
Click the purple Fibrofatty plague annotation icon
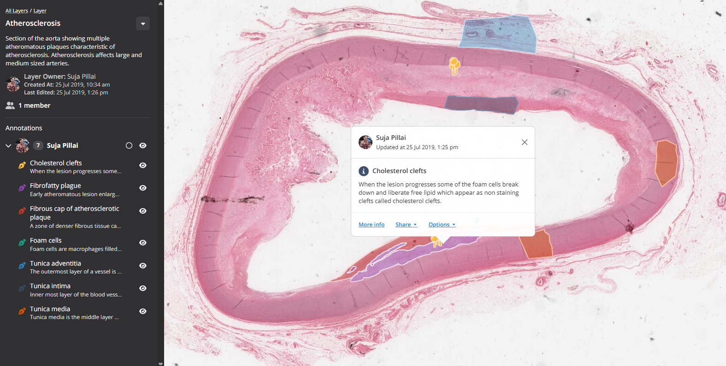point(22,188)
